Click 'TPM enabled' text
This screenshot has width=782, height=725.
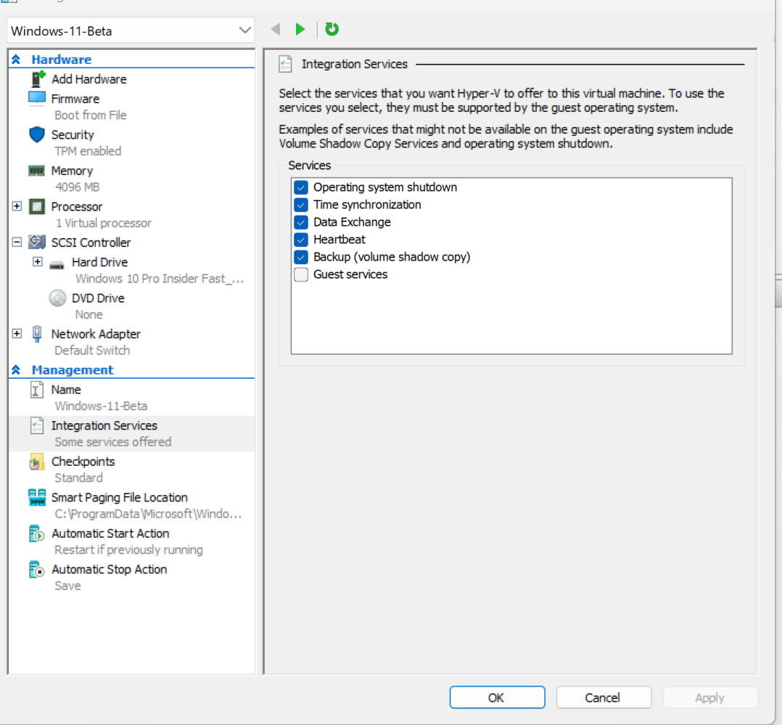(x=88, y=151)
